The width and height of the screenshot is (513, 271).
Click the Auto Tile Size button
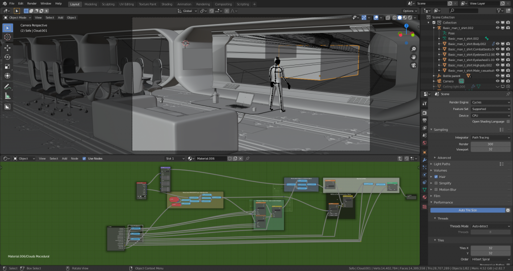click(x=467, y=210)
